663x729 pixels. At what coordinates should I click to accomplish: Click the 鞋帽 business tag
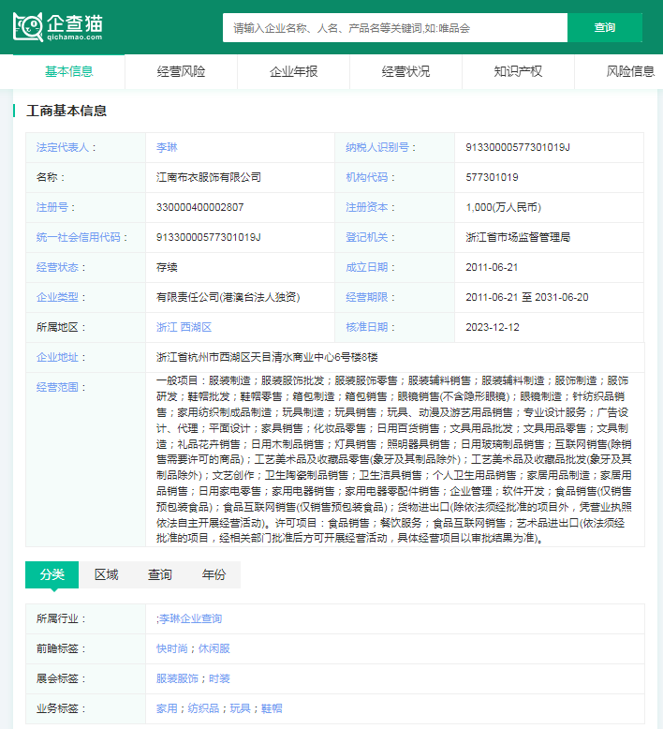pos(272,708)
